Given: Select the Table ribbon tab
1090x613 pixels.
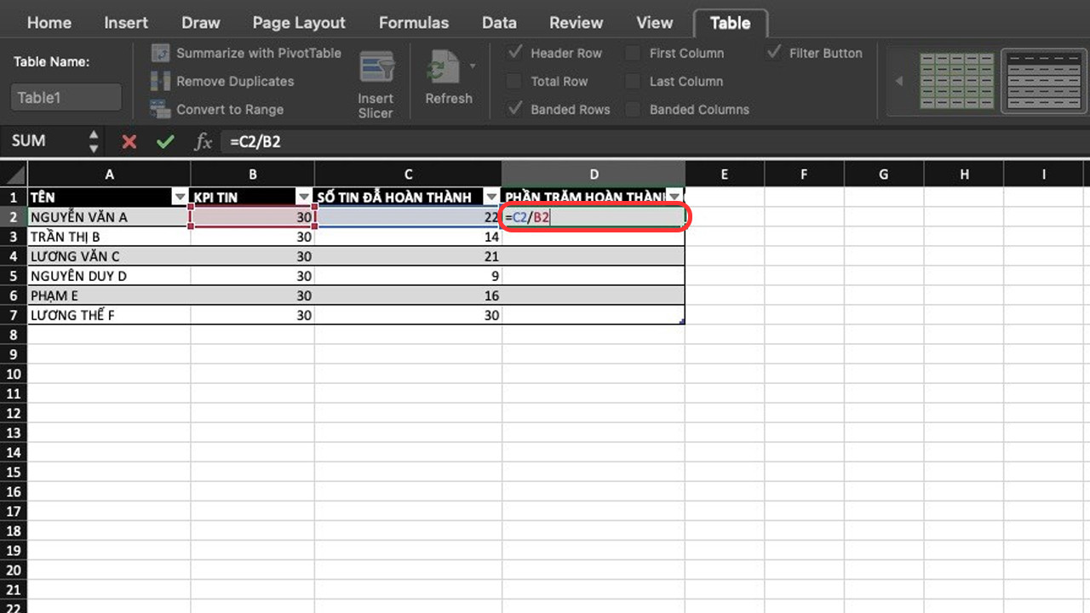Looking at the screenshot, I should [730, 23].
